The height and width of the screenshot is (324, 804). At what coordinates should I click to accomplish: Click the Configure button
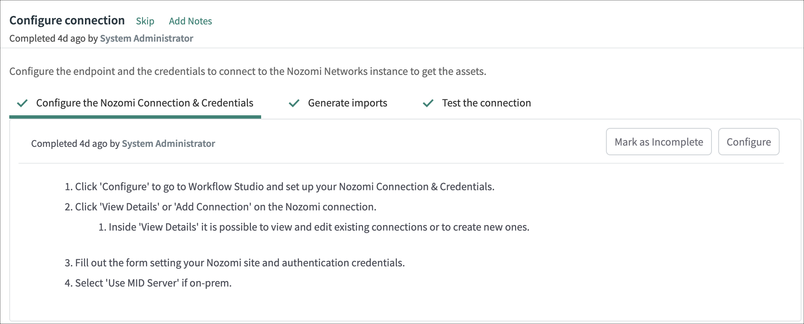click(748, 142)
